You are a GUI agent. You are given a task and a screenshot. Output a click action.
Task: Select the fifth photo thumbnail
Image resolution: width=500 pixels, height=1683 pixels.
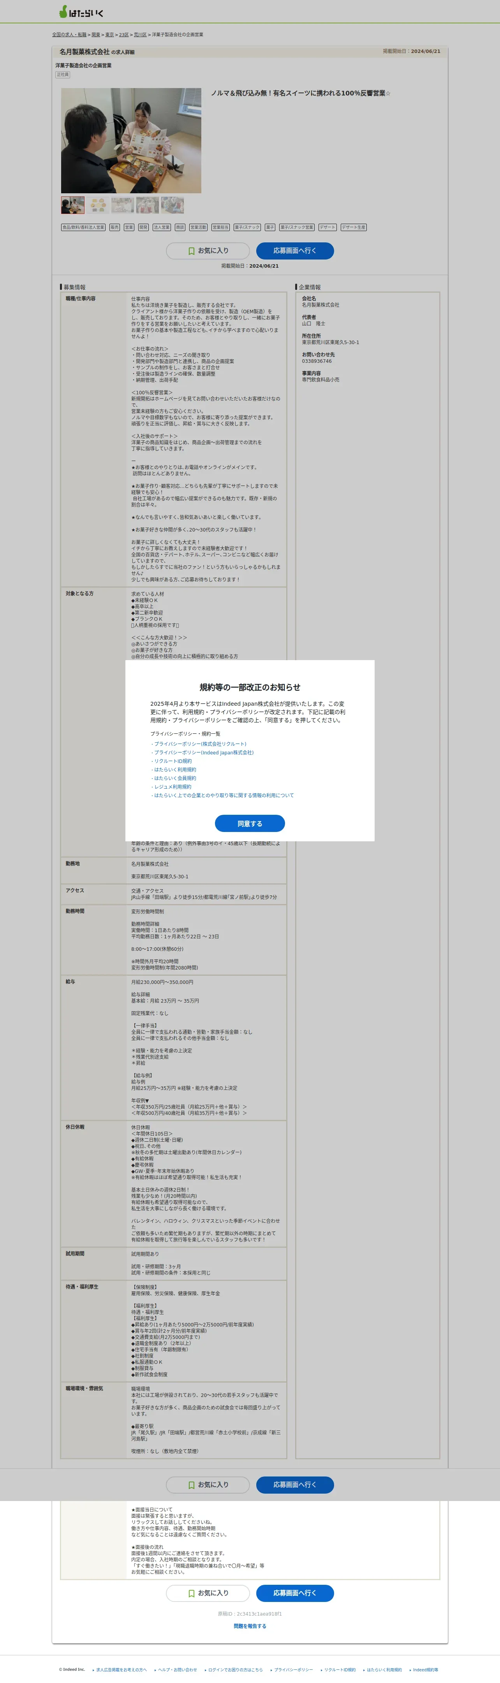173,205
